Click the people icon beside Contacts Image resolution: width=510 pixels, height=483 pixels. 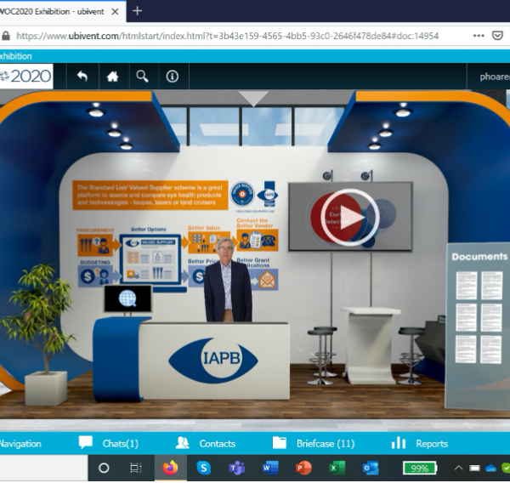182,443
